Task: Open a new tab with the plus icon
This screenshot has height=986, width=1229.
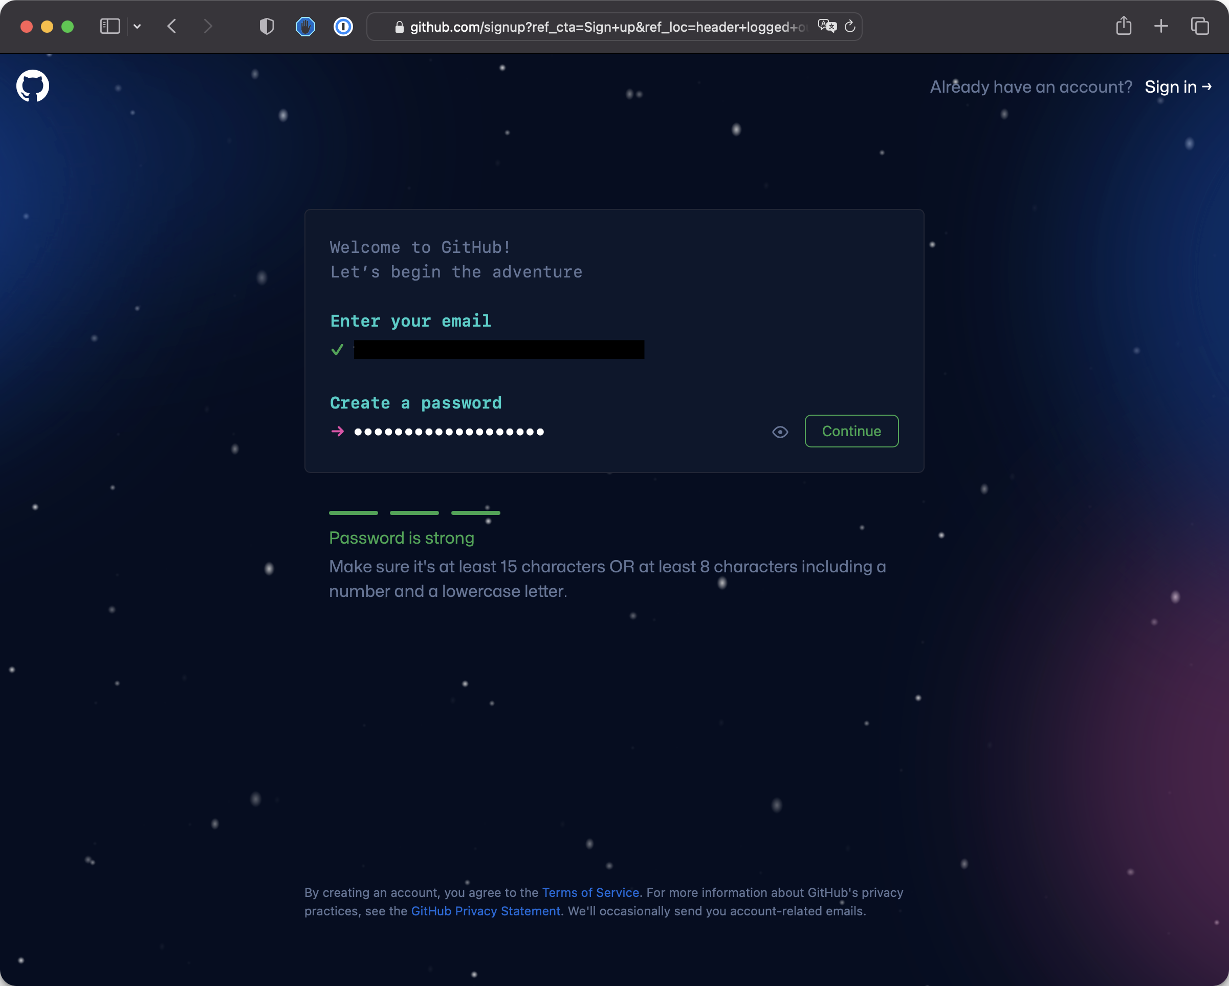Action: tap(1160, 26)
